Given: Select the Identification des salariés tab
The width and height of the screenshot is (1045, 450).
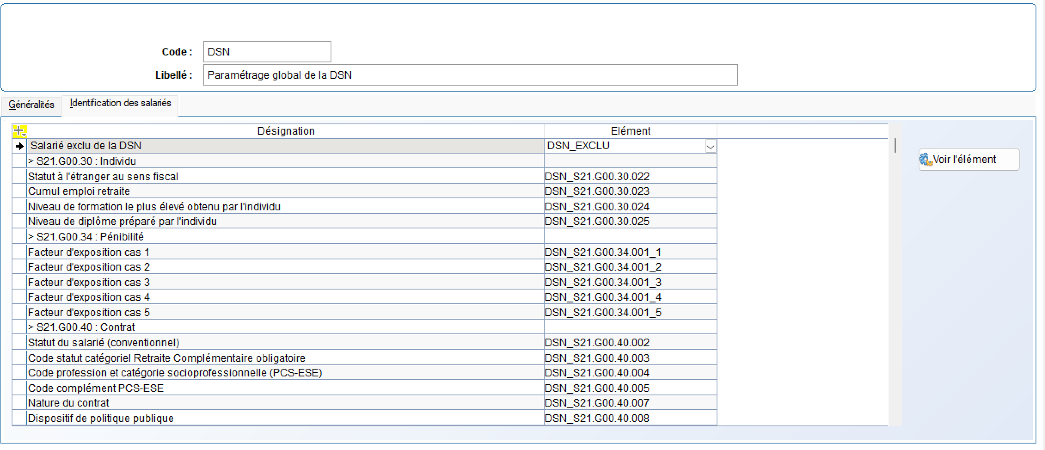Looking at the screenshot, I should point(120,103).
